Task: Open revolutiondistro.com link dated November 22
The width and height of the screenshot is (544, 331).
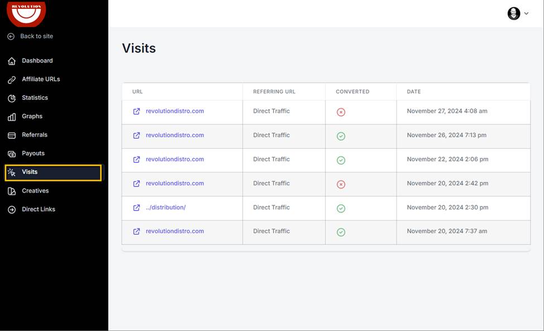Action: 175,159
